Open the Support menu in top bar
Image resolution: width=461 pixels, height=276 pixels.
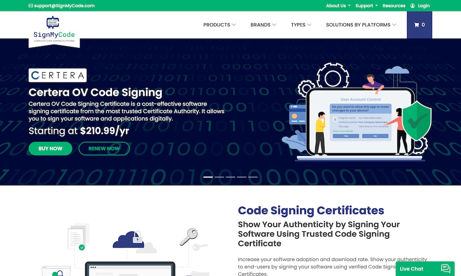(366, 6)
